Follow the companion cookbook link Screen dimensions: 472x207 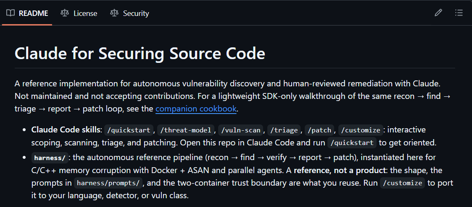(x=196, y=109)
